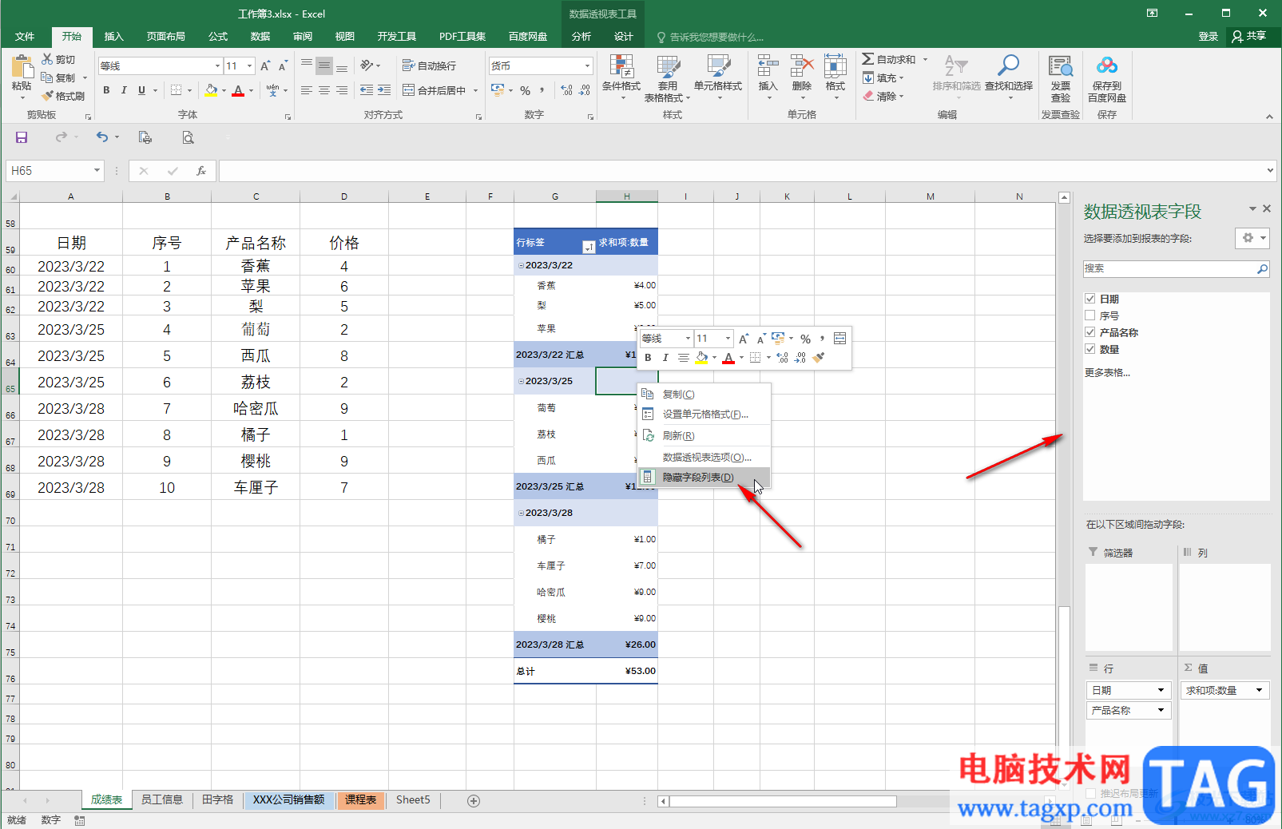Image resolution: width=1282 pixels, height=829 pixels.
Task: Open the ribbon font name dropdown (等线)
Action: (217, 65)
